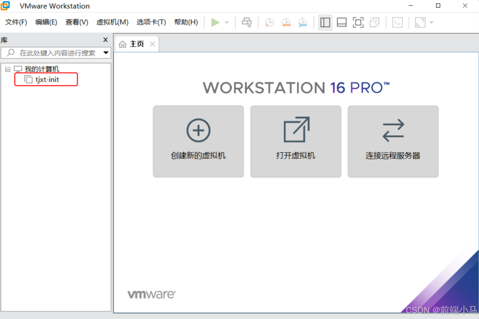479x319 pixels.
Task: Click the stretch guest display icon
Action: pyautogui.click(x=420, y=22)
